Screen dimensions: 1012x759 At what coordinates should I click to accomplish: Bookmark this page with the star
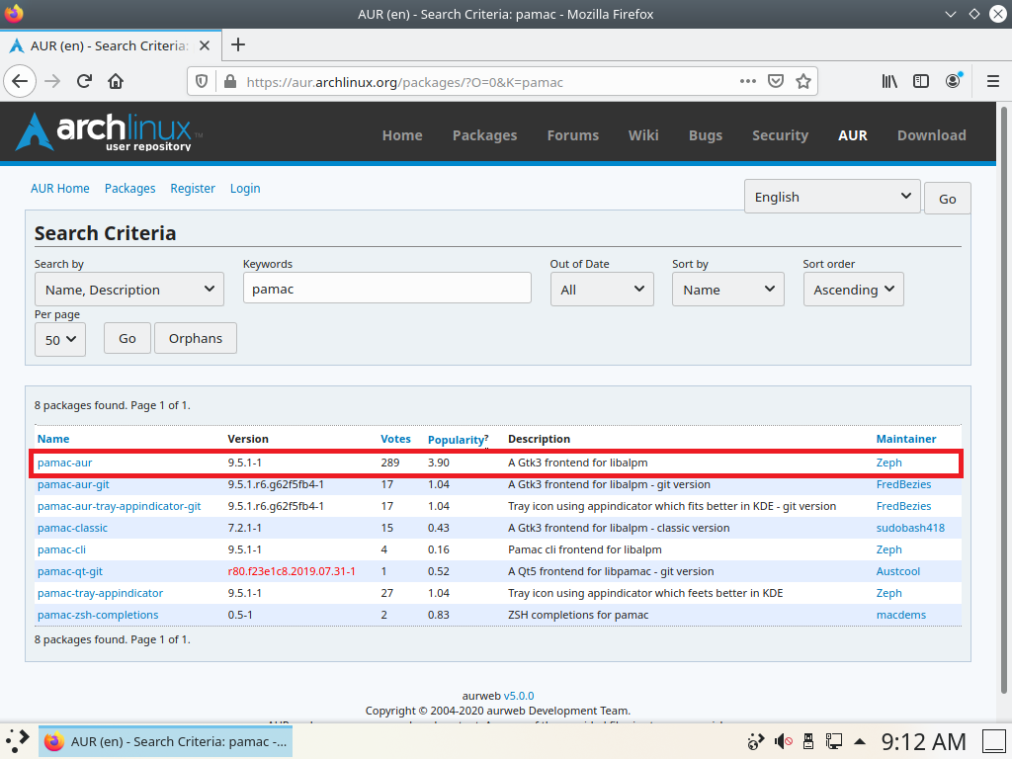coord(802,81)
